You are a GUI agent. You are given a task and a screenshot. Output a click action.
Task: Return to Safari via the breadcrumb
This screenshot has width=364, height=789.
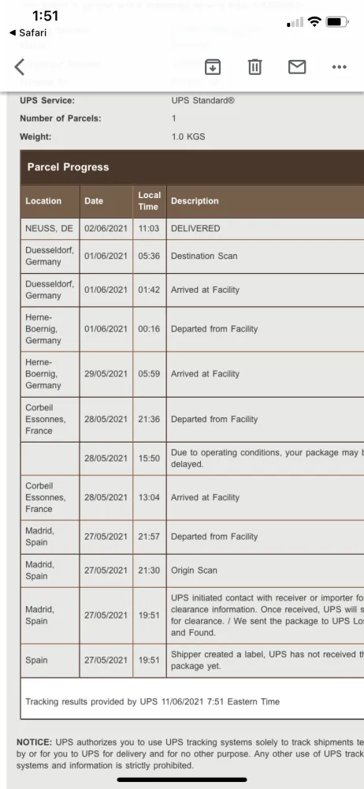pos(28,32)
